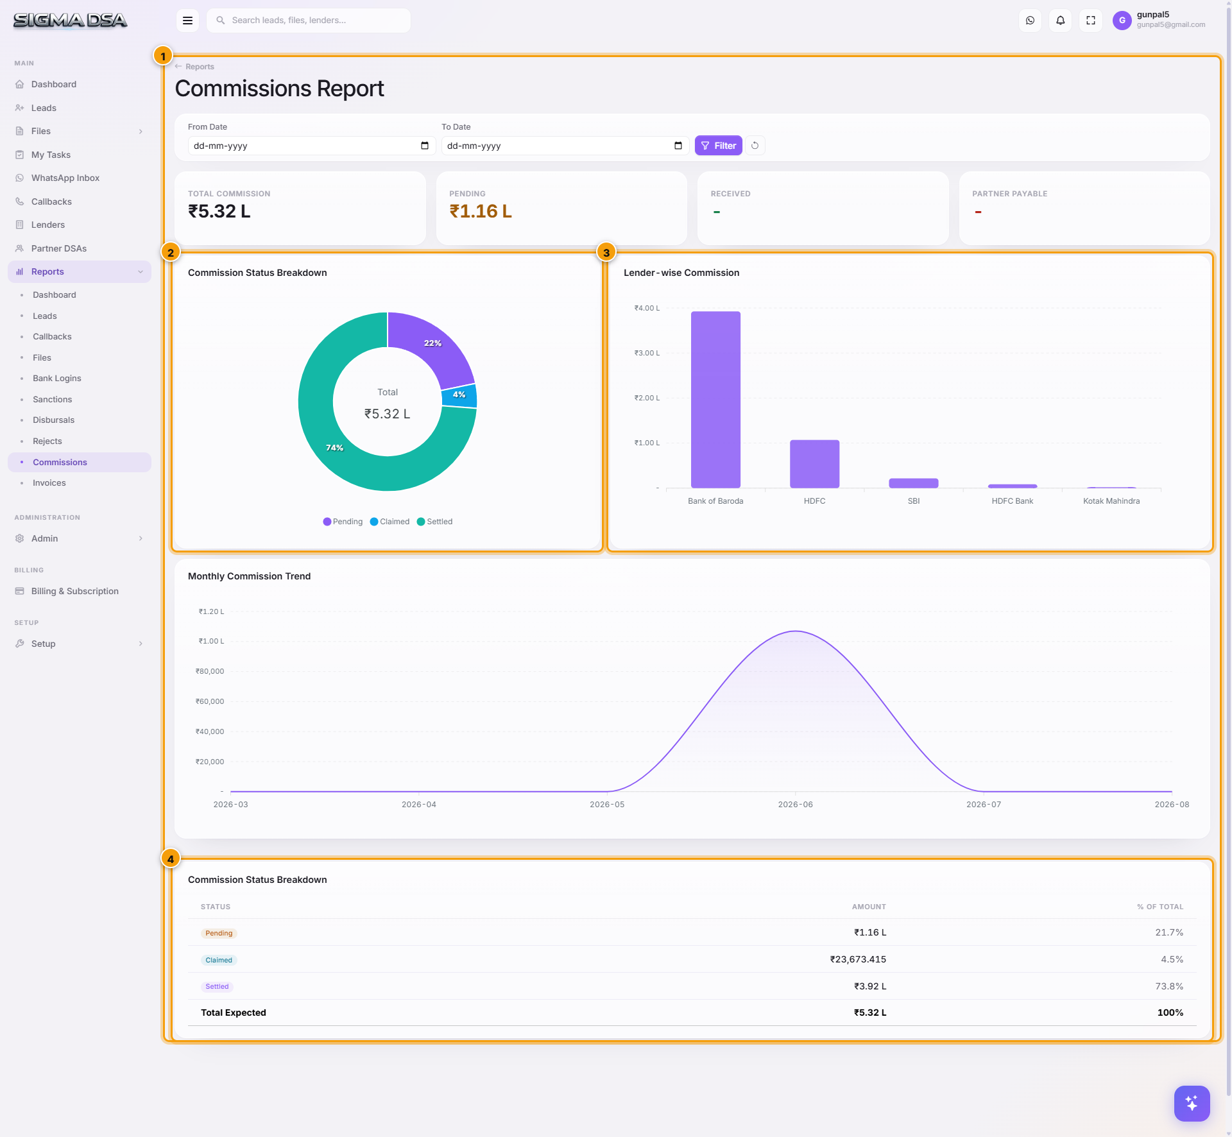1232x1137 pixels.
Task: Click the Admin gear icon
Action: pos(20,538)
